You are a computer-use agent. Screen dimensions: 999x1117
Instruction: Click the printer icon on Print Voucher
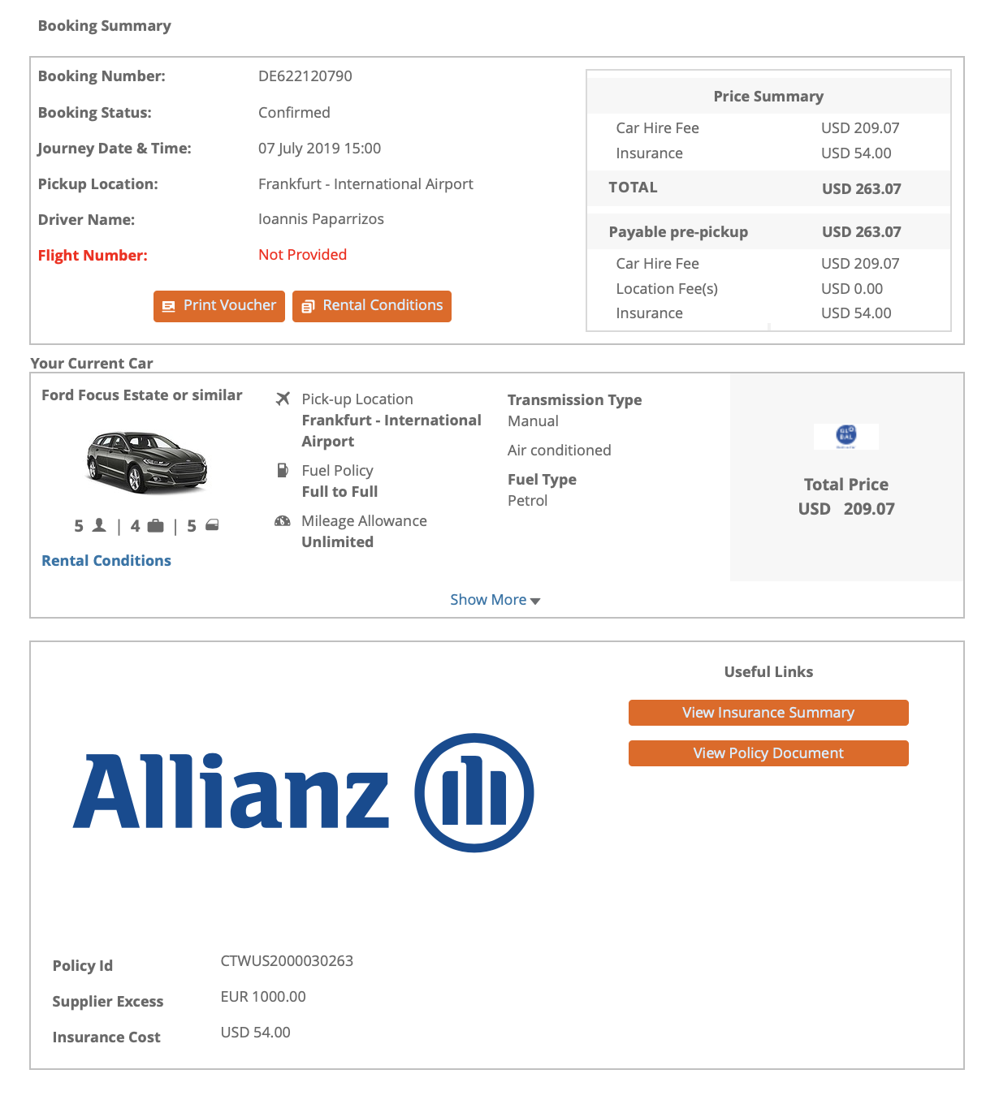[169, 307]
